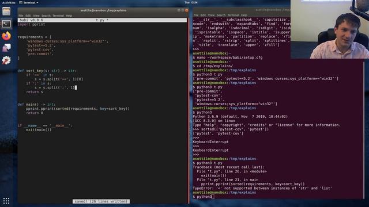Click the 'pytest-cov' line in editor
This screenshot has height=207, width=369.
(x=40, y=50)
